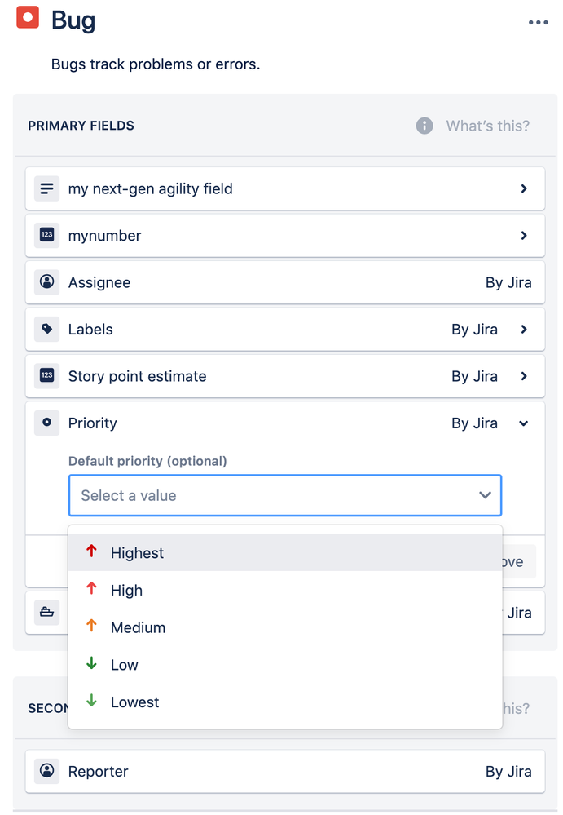Expand the mynumber field chevron

[524, 235]
